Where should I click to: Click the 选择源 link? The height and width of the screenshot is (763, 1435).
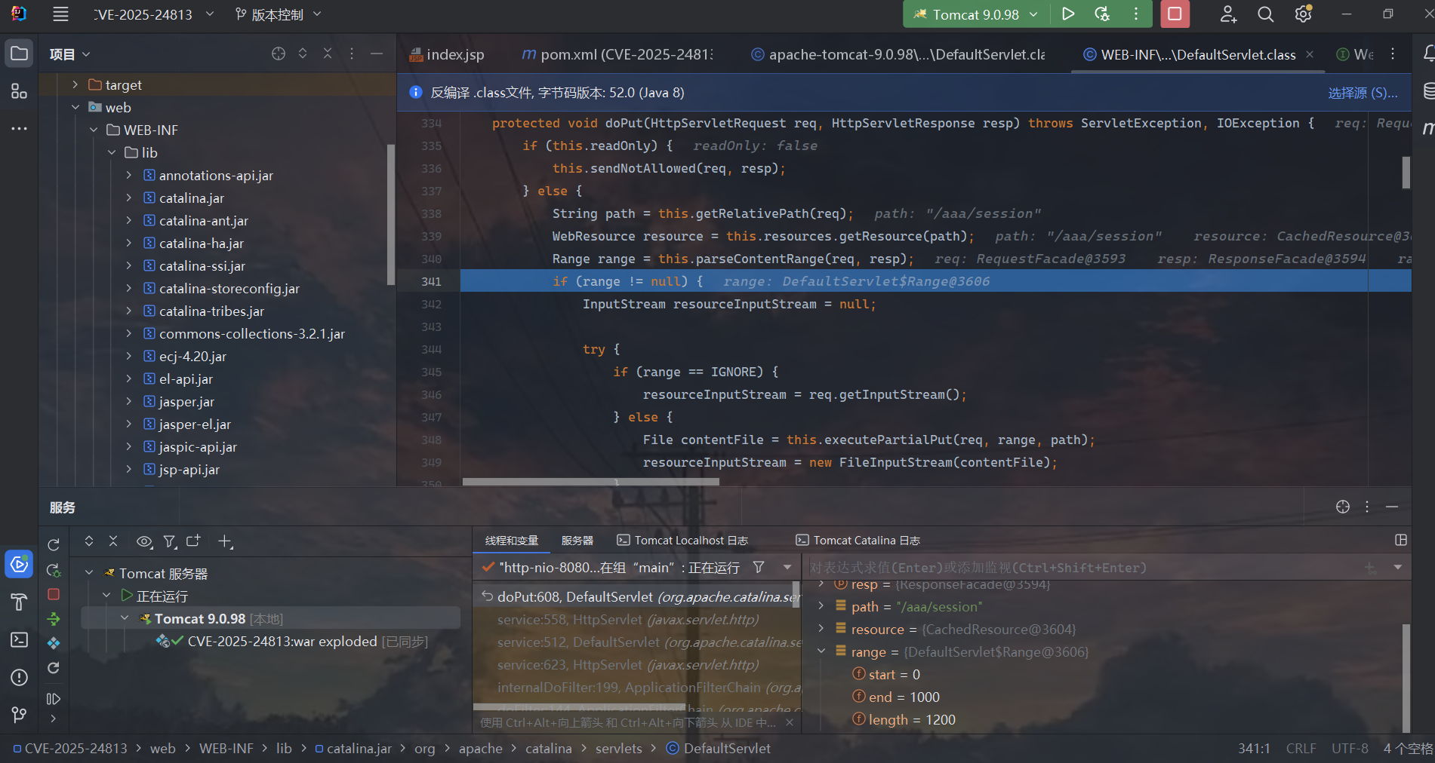pos(1363,93)
